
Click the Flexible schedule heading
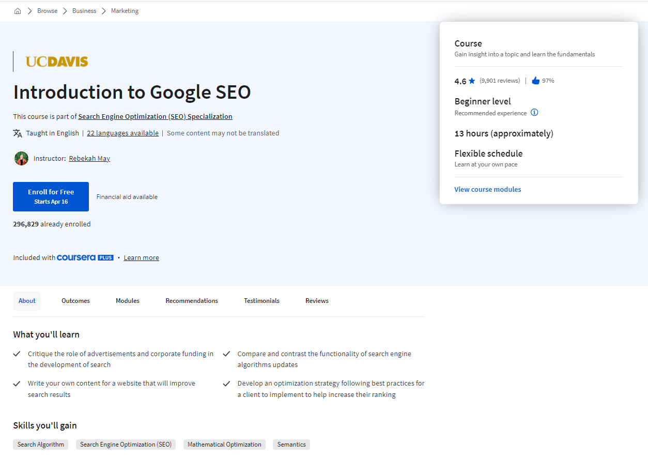488,154
